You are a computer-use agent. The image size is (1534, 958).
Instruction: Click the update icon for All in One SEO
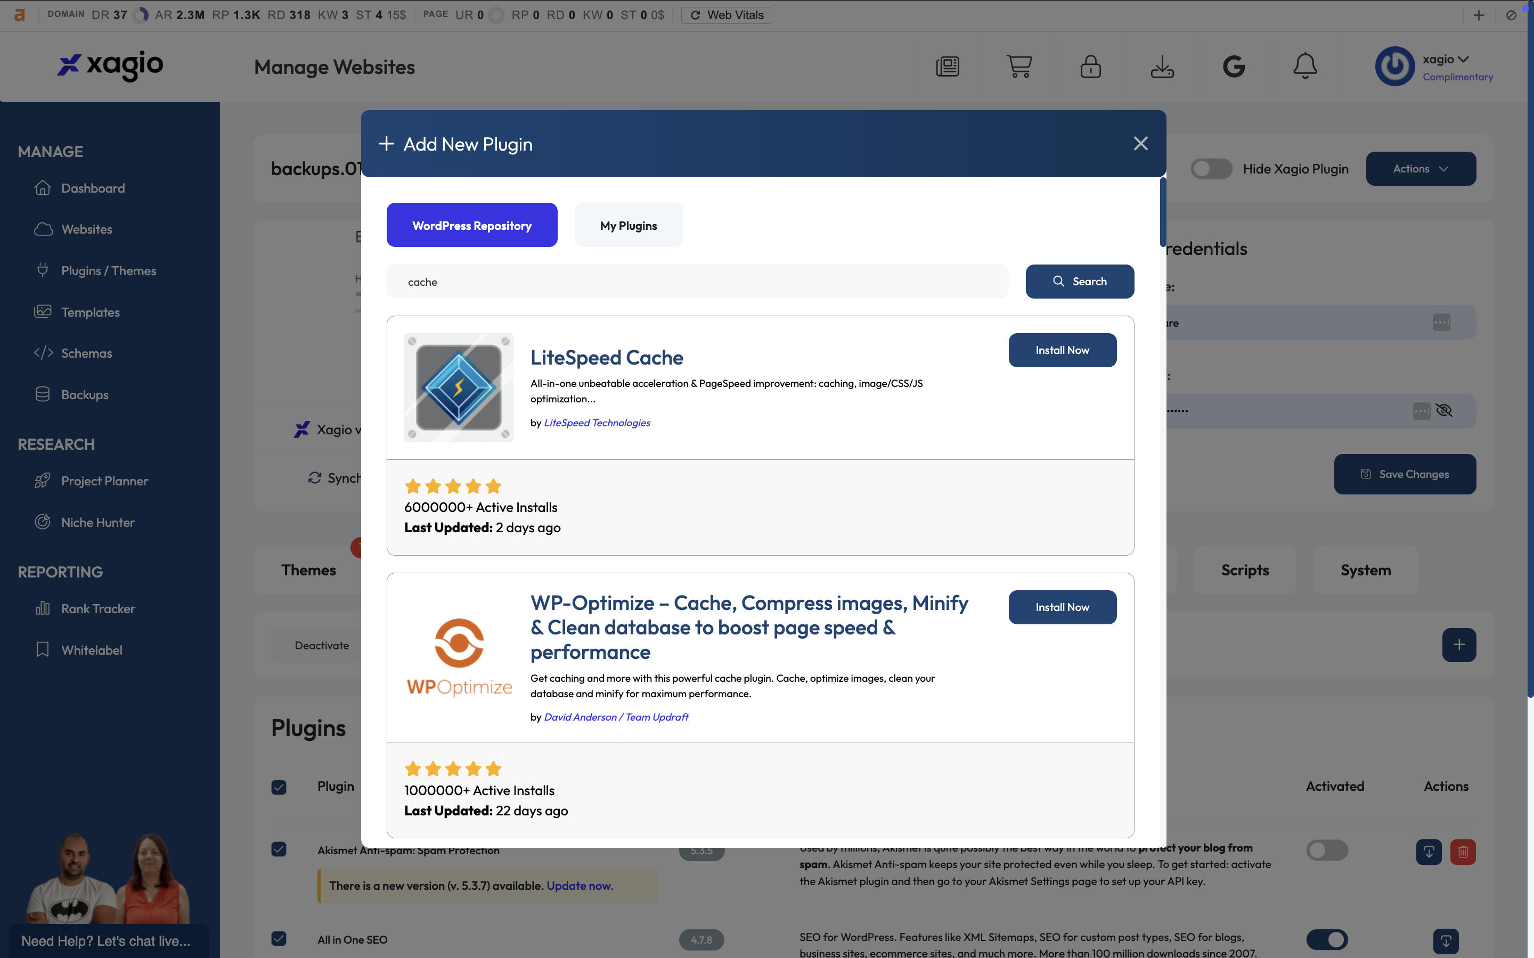1446,941
